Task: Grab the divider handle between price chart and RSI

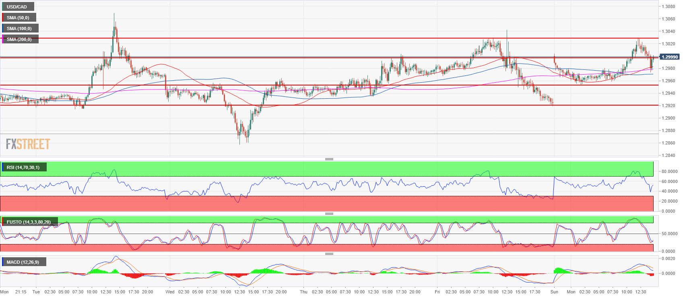Action: tap(329, 159)
